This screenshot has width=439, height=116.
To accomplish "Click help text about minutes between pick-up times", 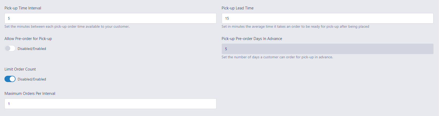I will point(67,27).
